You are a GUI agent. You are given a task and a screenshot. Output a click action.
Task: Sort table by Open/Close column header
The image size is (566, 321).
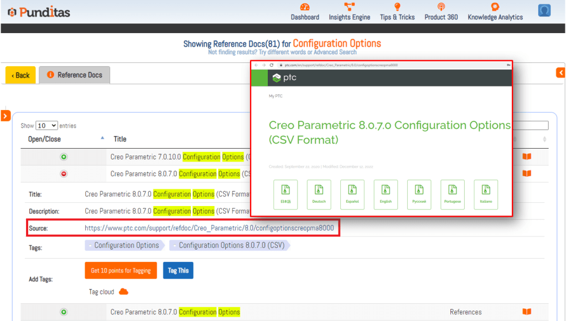point(44,139)
